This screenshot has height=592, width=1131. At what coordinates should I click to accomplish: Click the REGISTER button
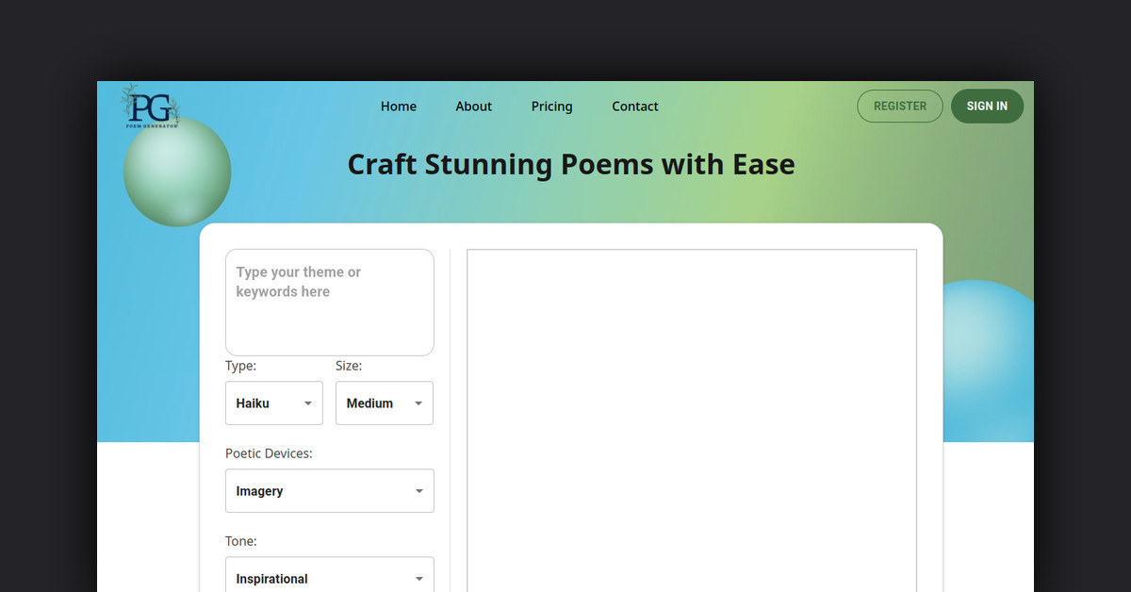899,106
